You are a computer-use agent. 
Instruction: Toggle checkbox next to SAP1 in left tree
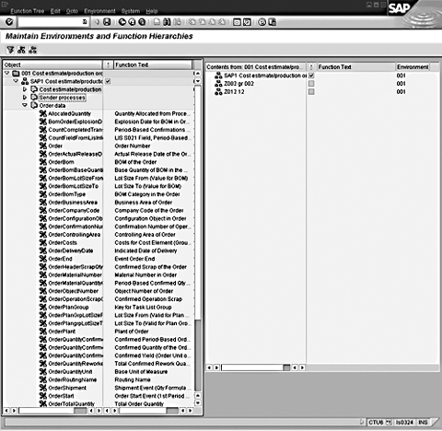pos(108,81)
